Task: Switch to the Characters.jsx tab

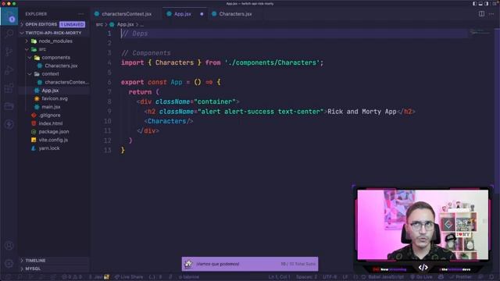Action: click(235, 14)
